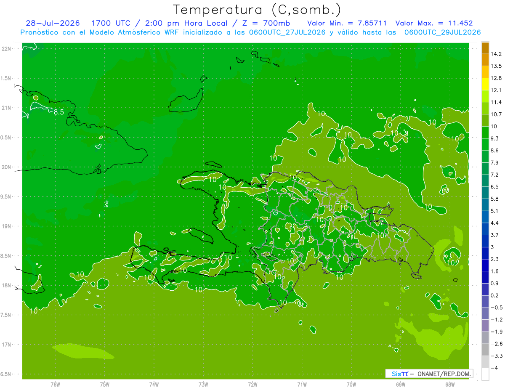Pick the white swatch below -4
505x390 pixels.
(485, 374)
